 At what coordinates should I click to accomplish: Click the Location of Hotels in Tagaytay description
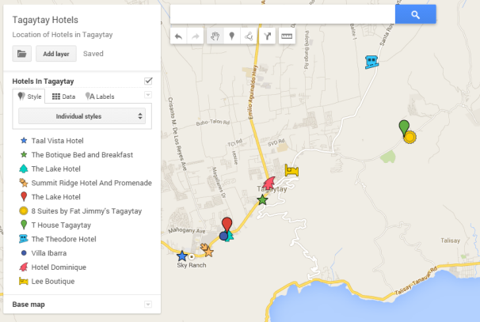pos(63,35)
